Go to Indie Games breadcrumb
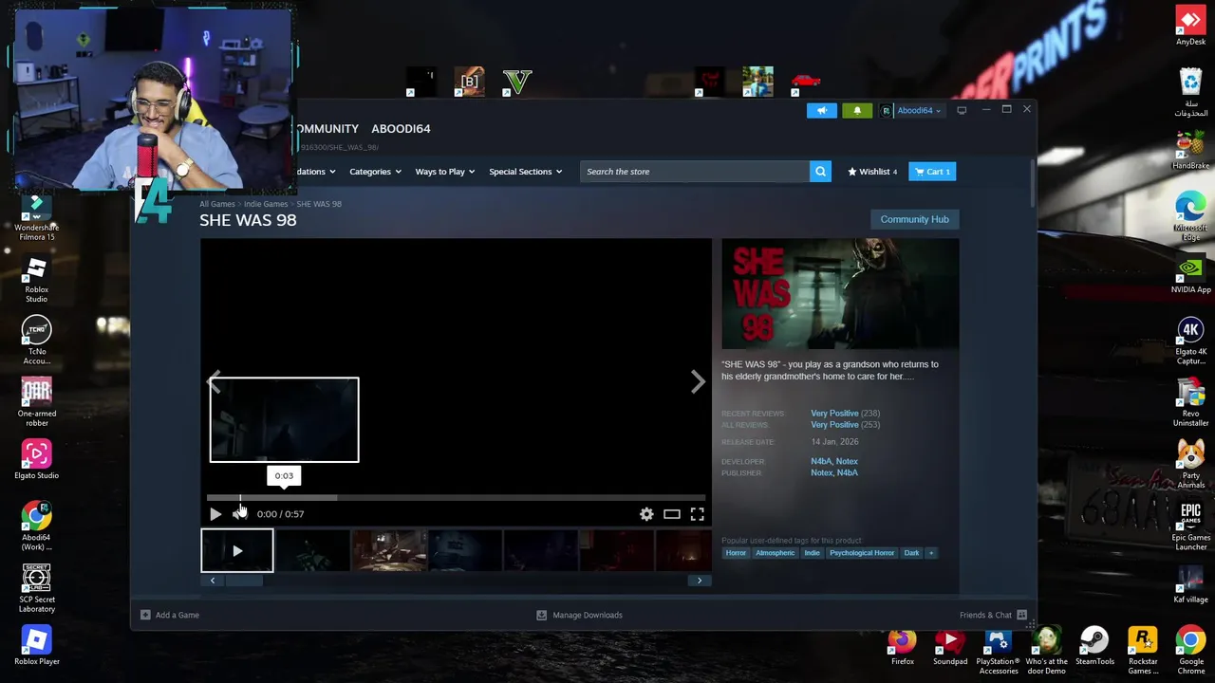 pyautogui.click(x=266, y=204)
